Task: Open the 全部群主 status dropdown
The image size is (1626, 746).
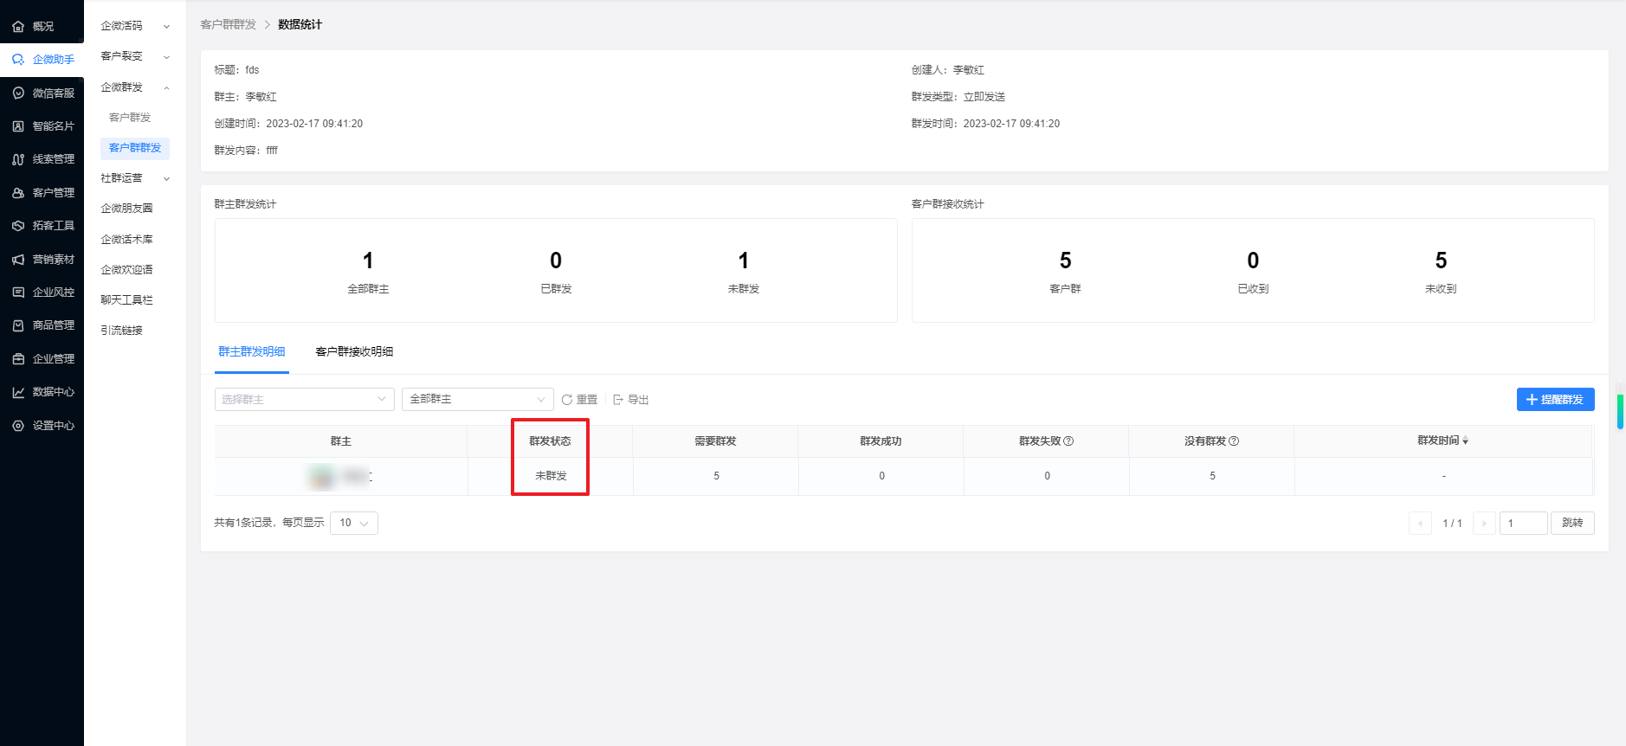Action: pyautogui.click(x=477, y=399)
